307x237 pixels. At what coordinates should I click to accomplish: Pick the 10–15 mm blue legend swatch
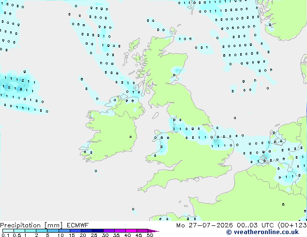point(64,231)
